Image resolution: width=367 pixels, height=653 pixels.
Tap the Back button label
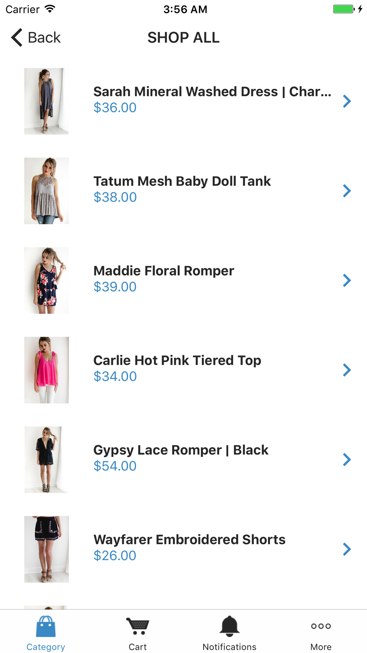coord(44,37)
